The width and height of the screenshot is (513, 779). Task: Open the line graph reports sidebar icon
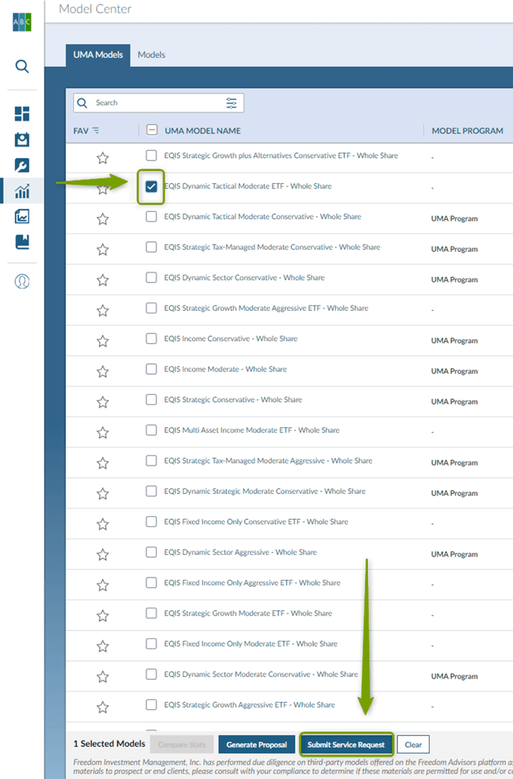[22, 217]
